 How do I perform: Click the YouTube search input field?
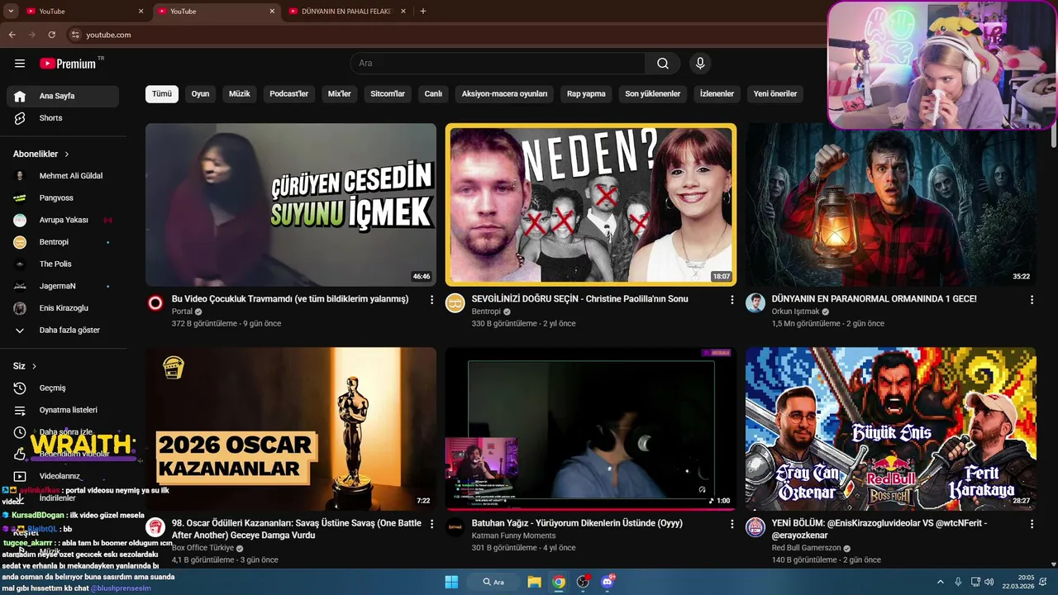(498, 64)
